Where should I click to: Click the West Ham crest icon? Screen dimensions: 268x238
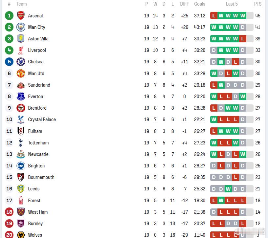pos(21,212)
